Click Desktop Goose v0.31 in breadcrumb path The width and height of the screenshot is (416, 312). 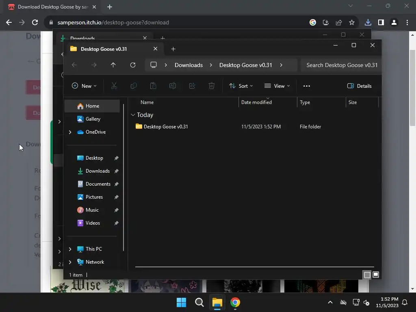tap(246, 65)
